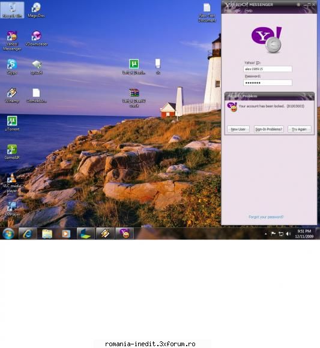Launch Internet Explorer from the taskbar
Image resolution: width=320 pixels, height=348 pixels.
28,233
